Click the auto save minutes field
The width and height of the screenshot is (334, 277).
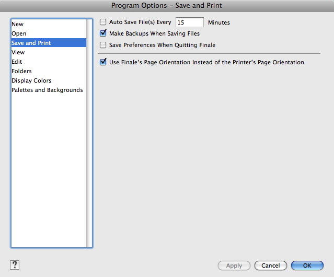coord(190,22)
